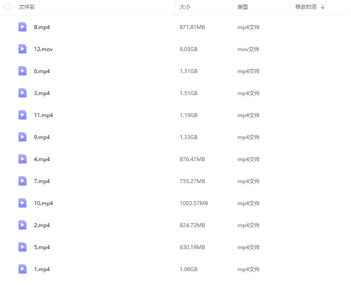Click the video icon for 11.mp4

[x=23, y=115]
